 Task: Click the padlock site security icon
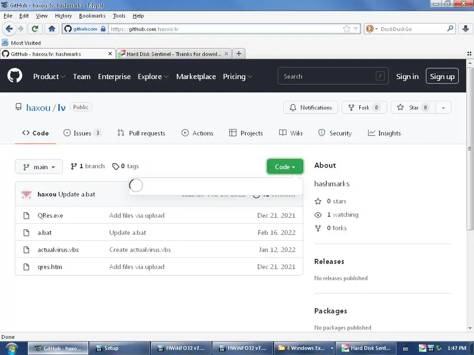103,29
